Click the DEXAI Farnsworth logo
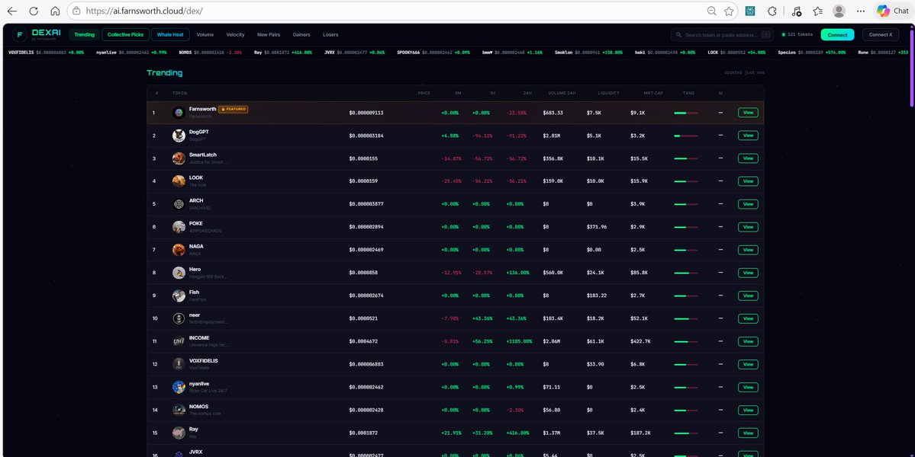This screenshot has width=915, height=457. coord(38,34)
